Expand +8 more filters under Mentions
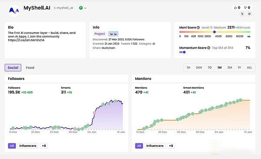The width and height of the screenshot is (261, 159). [171, 146]
